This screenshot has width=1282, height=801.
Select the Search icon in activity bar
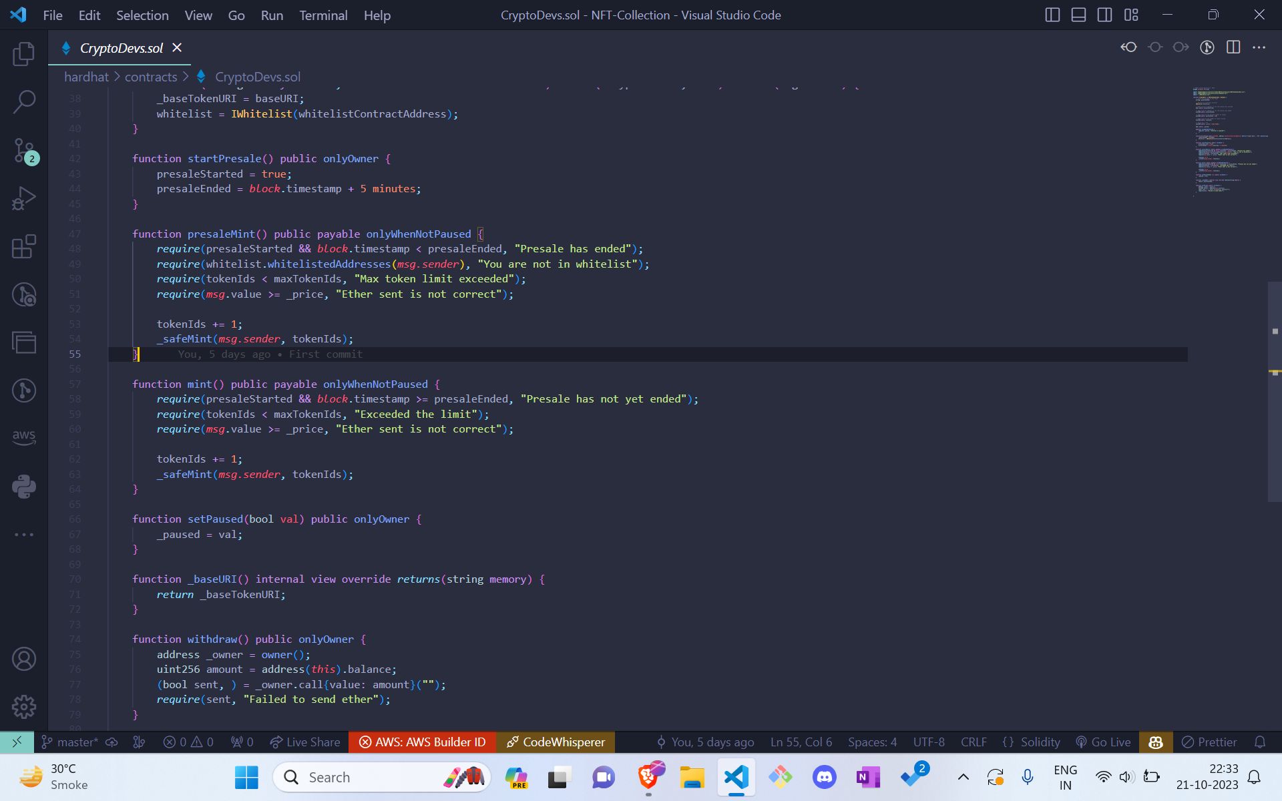(23, 101)
